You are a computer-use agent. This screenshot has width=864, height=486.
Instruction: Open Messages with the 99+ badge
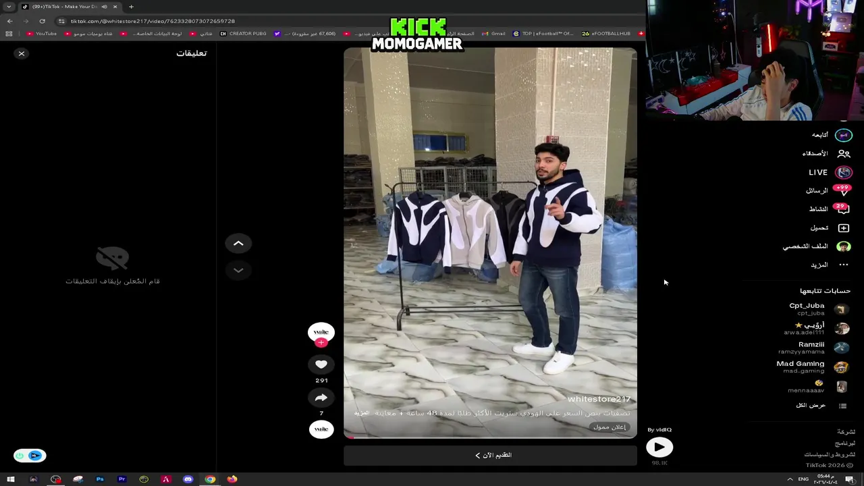(x=844, y=191)
